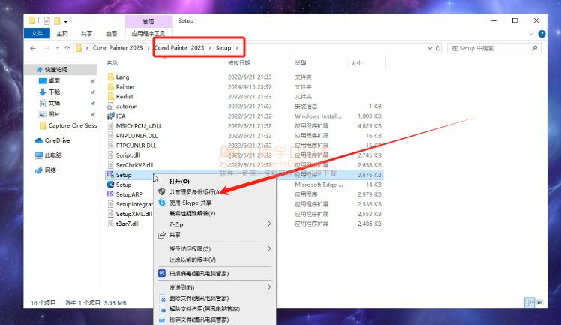Select SetupXML.dll file
Screen dimensions: 561x325
pos(133,214)
